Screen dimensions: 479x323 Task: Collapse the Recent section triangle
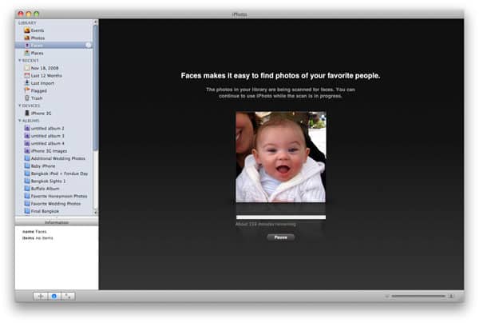tap(19, 60)
